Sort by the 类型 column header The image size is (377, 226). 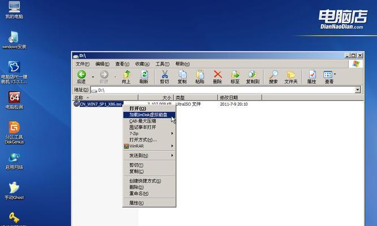pyautogui.click(x=196, y=98)
